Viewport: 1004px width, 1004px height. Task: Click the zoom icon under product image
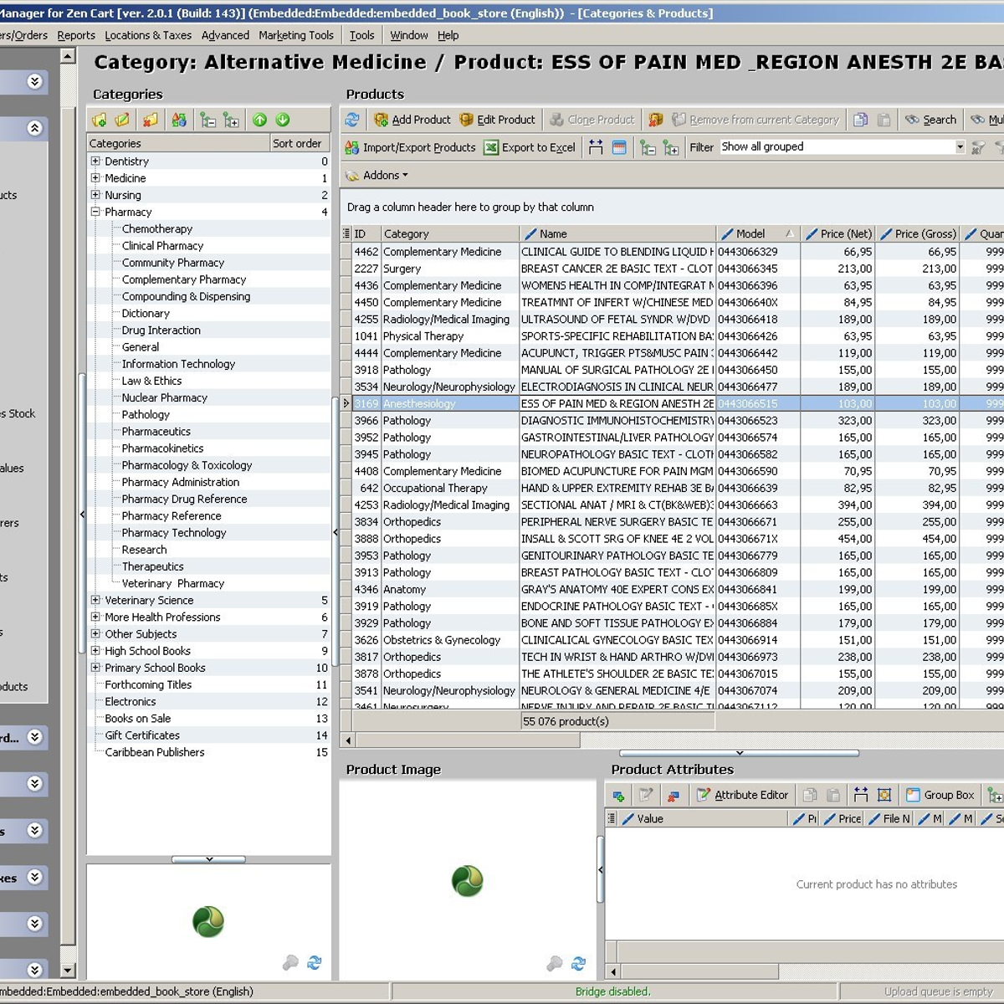tap(555, 964)
